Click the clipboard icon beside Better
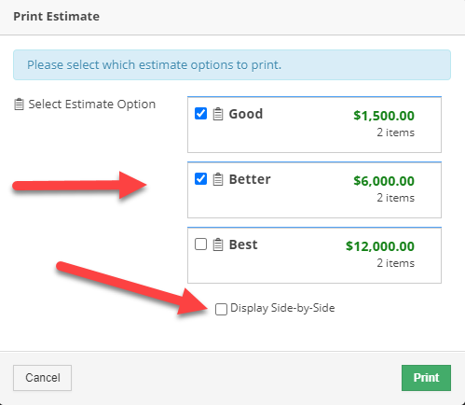Image resolution: width=465 pixels, height=405 pixels. pyautogui.click(x=218, y=179)
